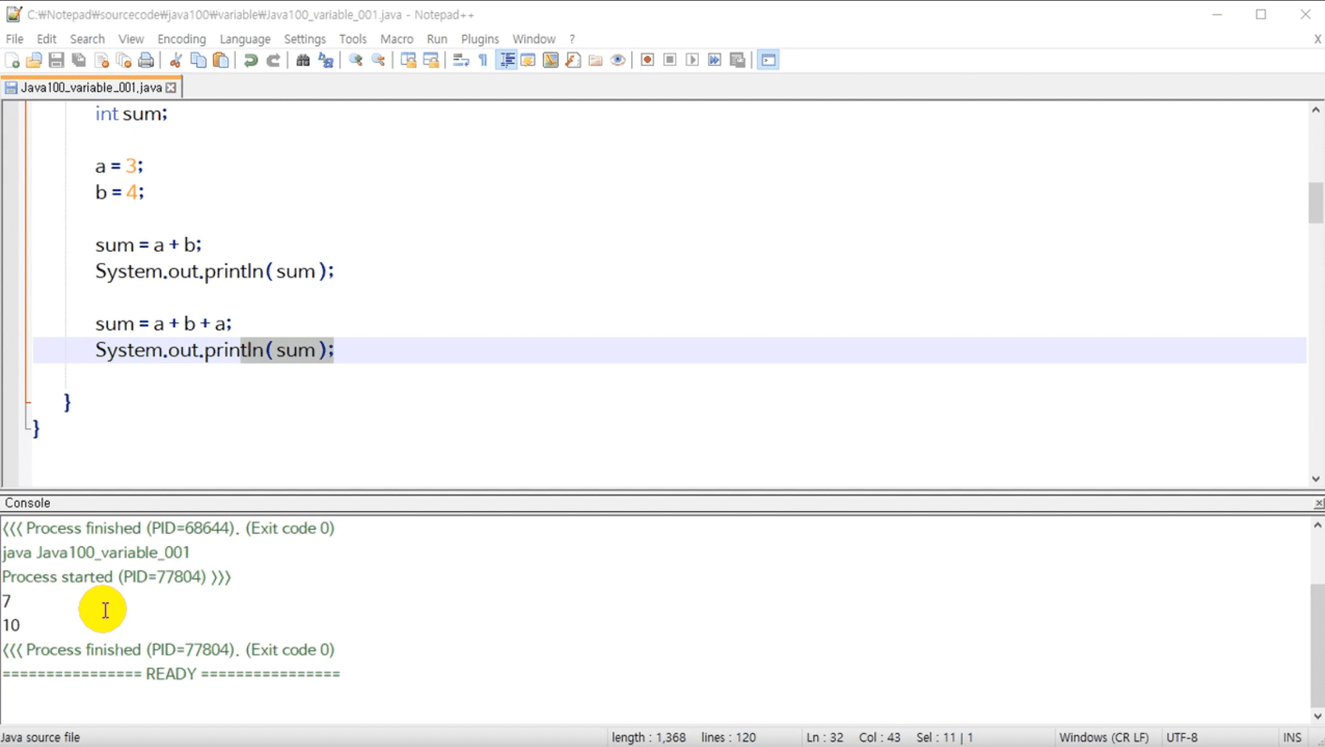This screenshot has height=747, width=1325.
Task: Toggle the indent guide display
Action: coord(506,60)
